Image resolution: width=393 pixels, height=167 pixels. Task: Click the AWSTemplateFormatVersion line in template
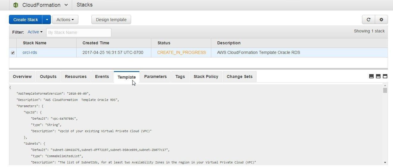tap(53, 93)
